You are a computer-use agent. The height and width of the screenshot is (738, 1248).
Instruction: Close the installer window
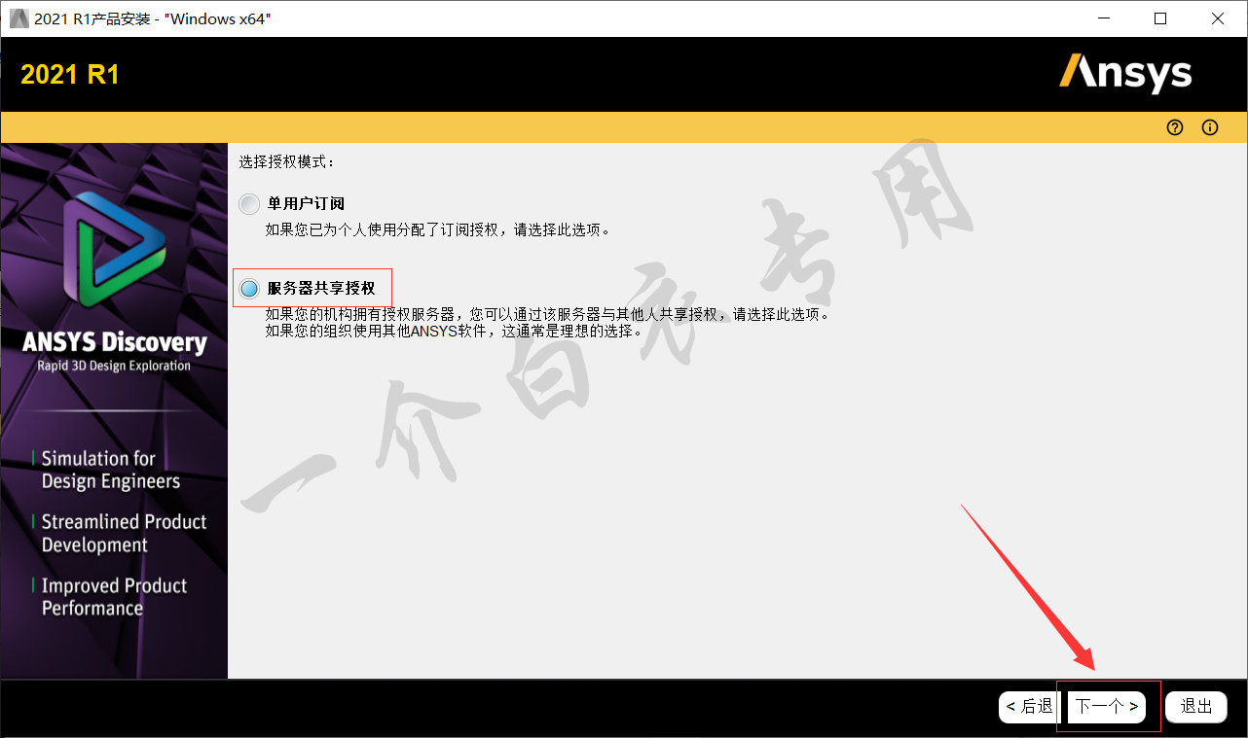[1218, 18]
